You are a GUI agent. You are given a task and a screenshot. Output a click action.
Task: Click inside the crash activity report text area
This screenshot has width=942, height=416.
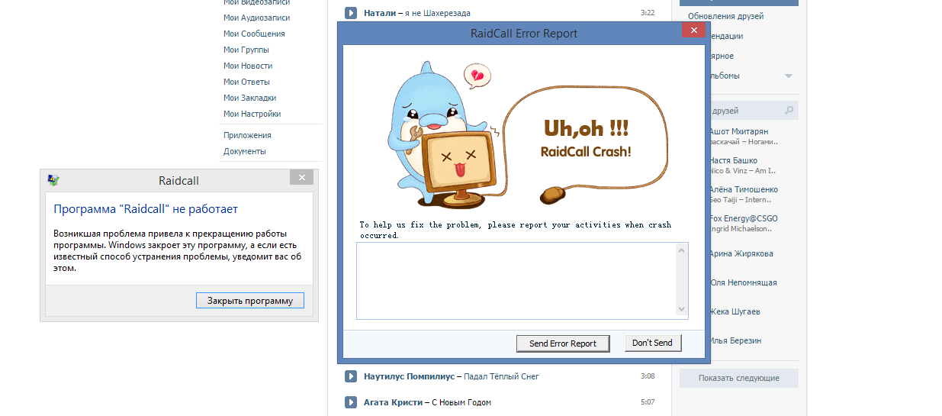pyautogui.click(x=516, y=280)
